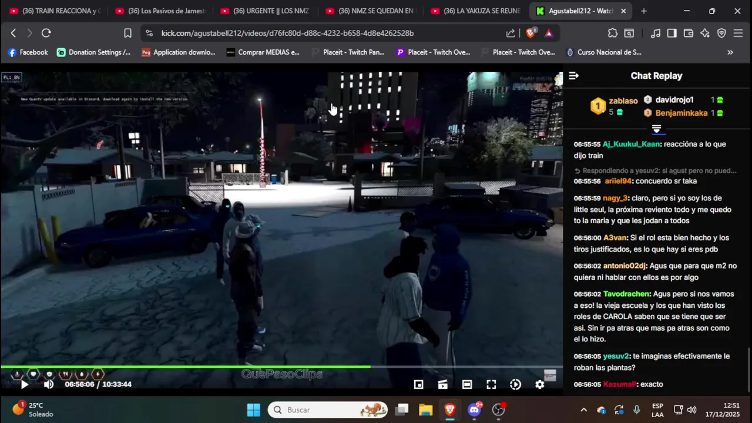Click the taskbar Buscar search box
Image resolution: width=752 pixels, height=423 pixels.
(x=328, y=410)
